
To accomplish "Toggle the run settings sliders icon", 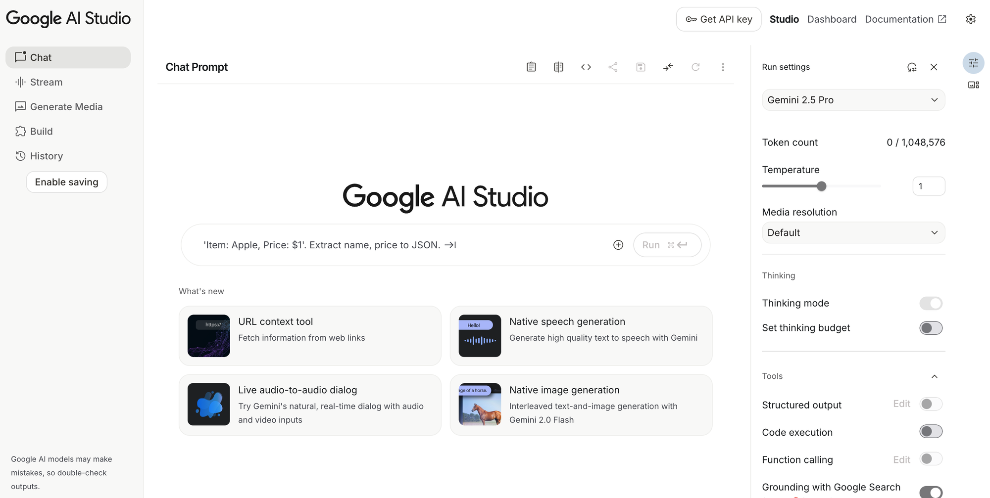I will click(973, 63).
